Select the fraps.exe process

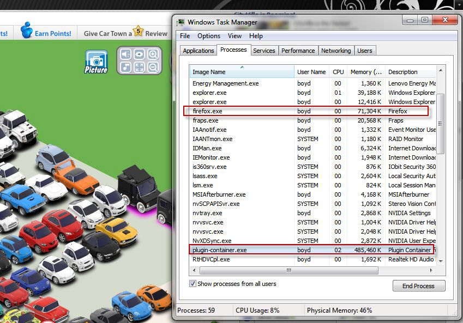(x=313, y=120)
